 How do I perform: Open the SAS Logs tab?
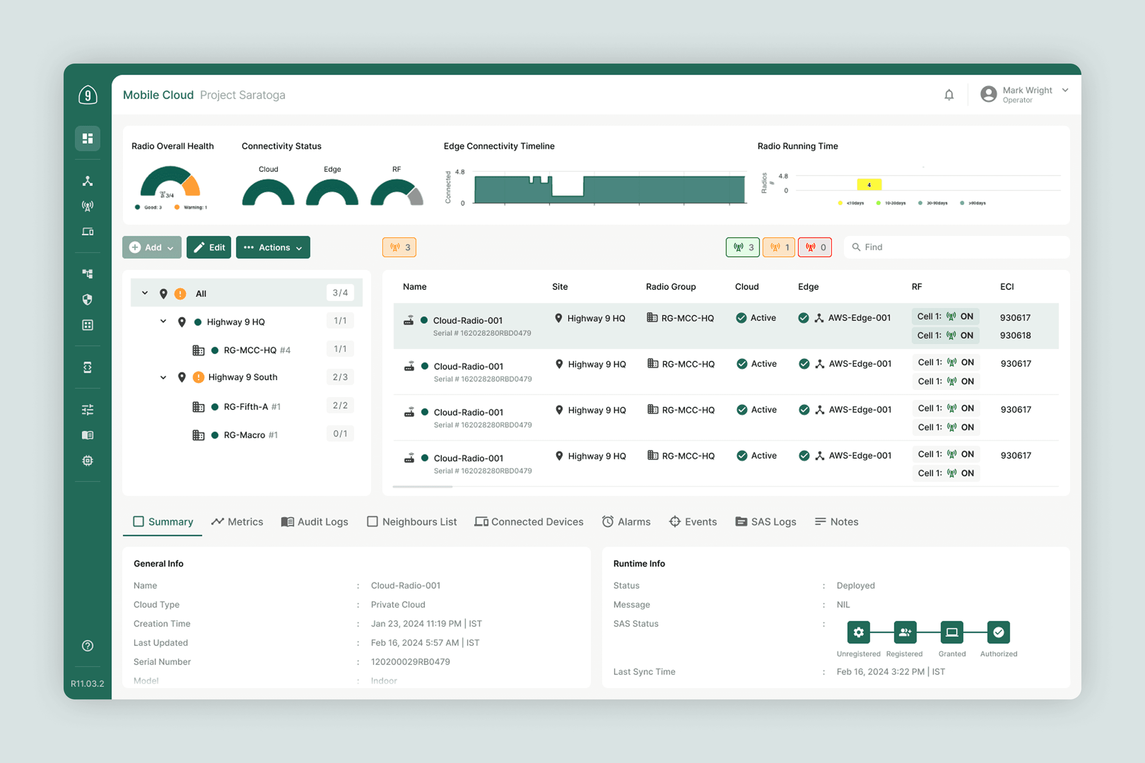[x=765, y=522]
